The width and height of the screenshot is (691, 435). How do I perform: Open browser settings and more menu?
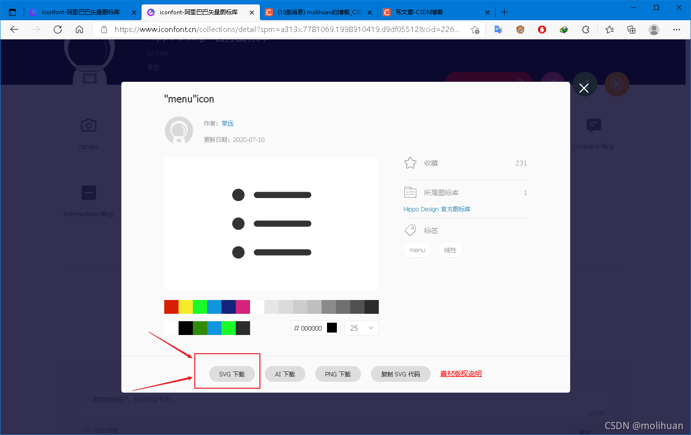point(677,30)
